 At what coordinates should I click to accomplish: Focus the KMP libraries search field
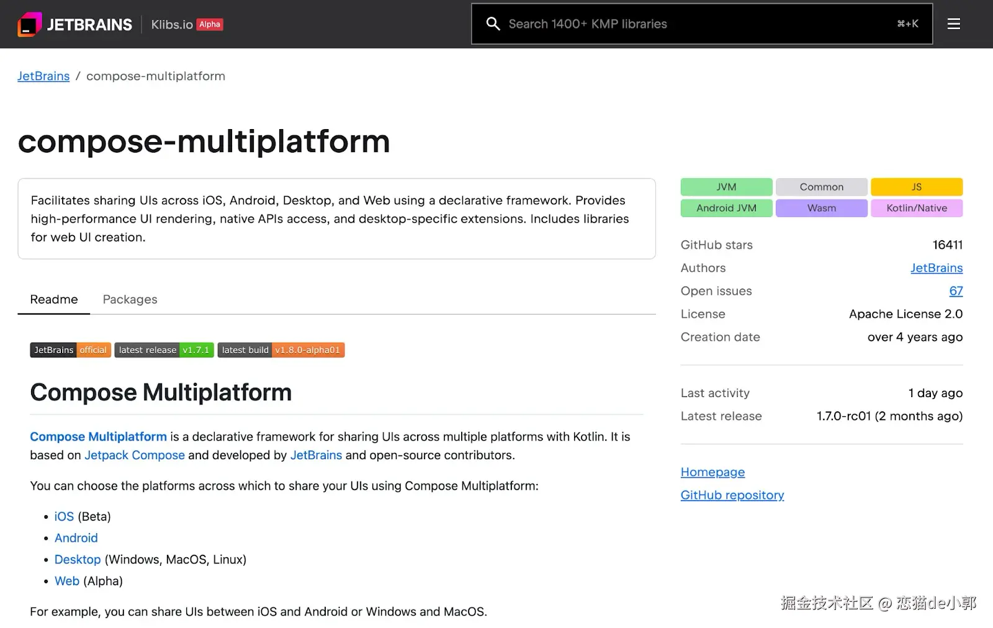click(x=695, y=24)
